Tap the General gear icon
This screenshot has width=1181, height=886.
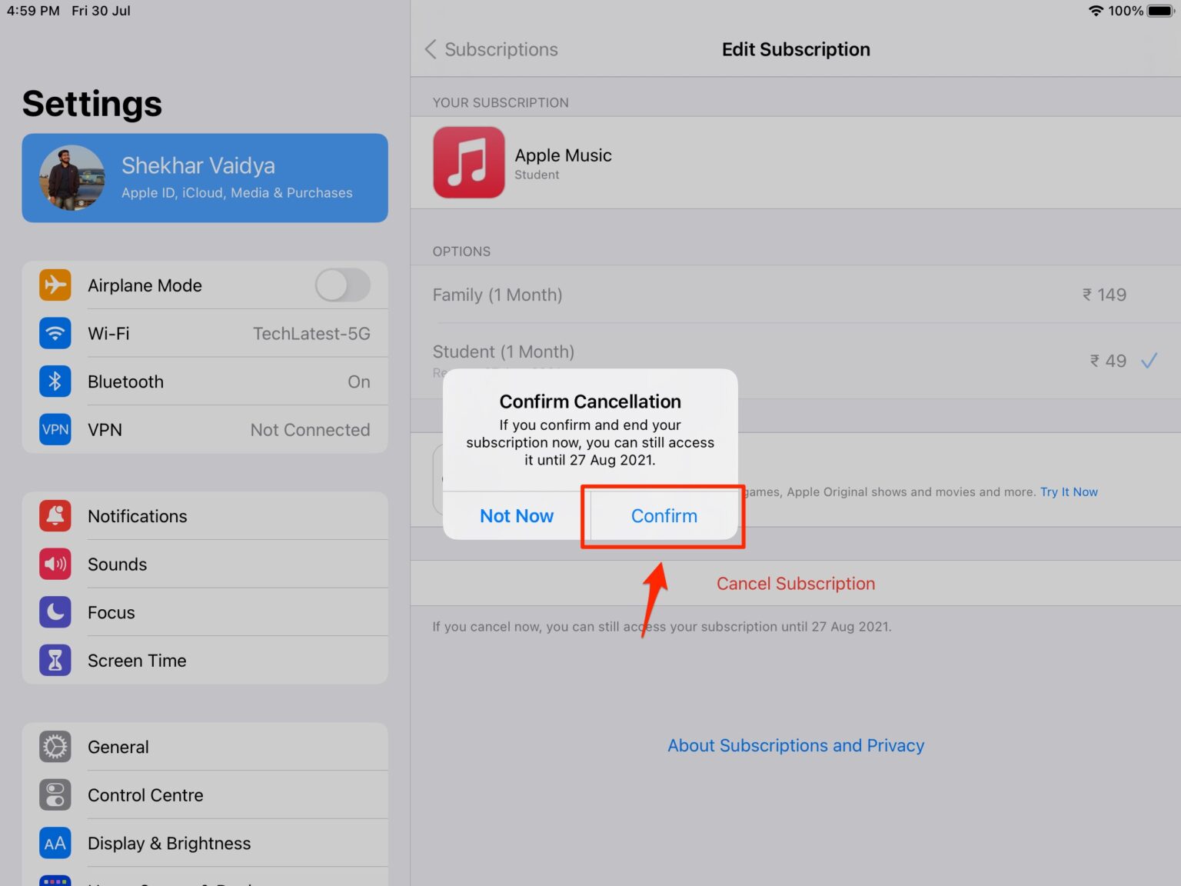55,747
